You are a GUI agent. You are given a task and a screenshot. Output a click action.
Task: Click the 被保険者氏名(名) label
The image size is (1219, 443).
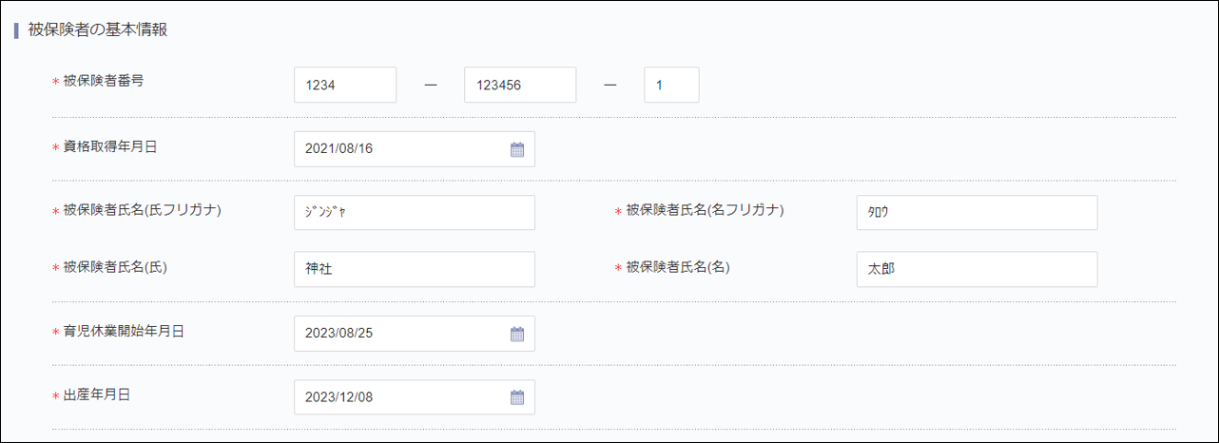click(677, 266)
